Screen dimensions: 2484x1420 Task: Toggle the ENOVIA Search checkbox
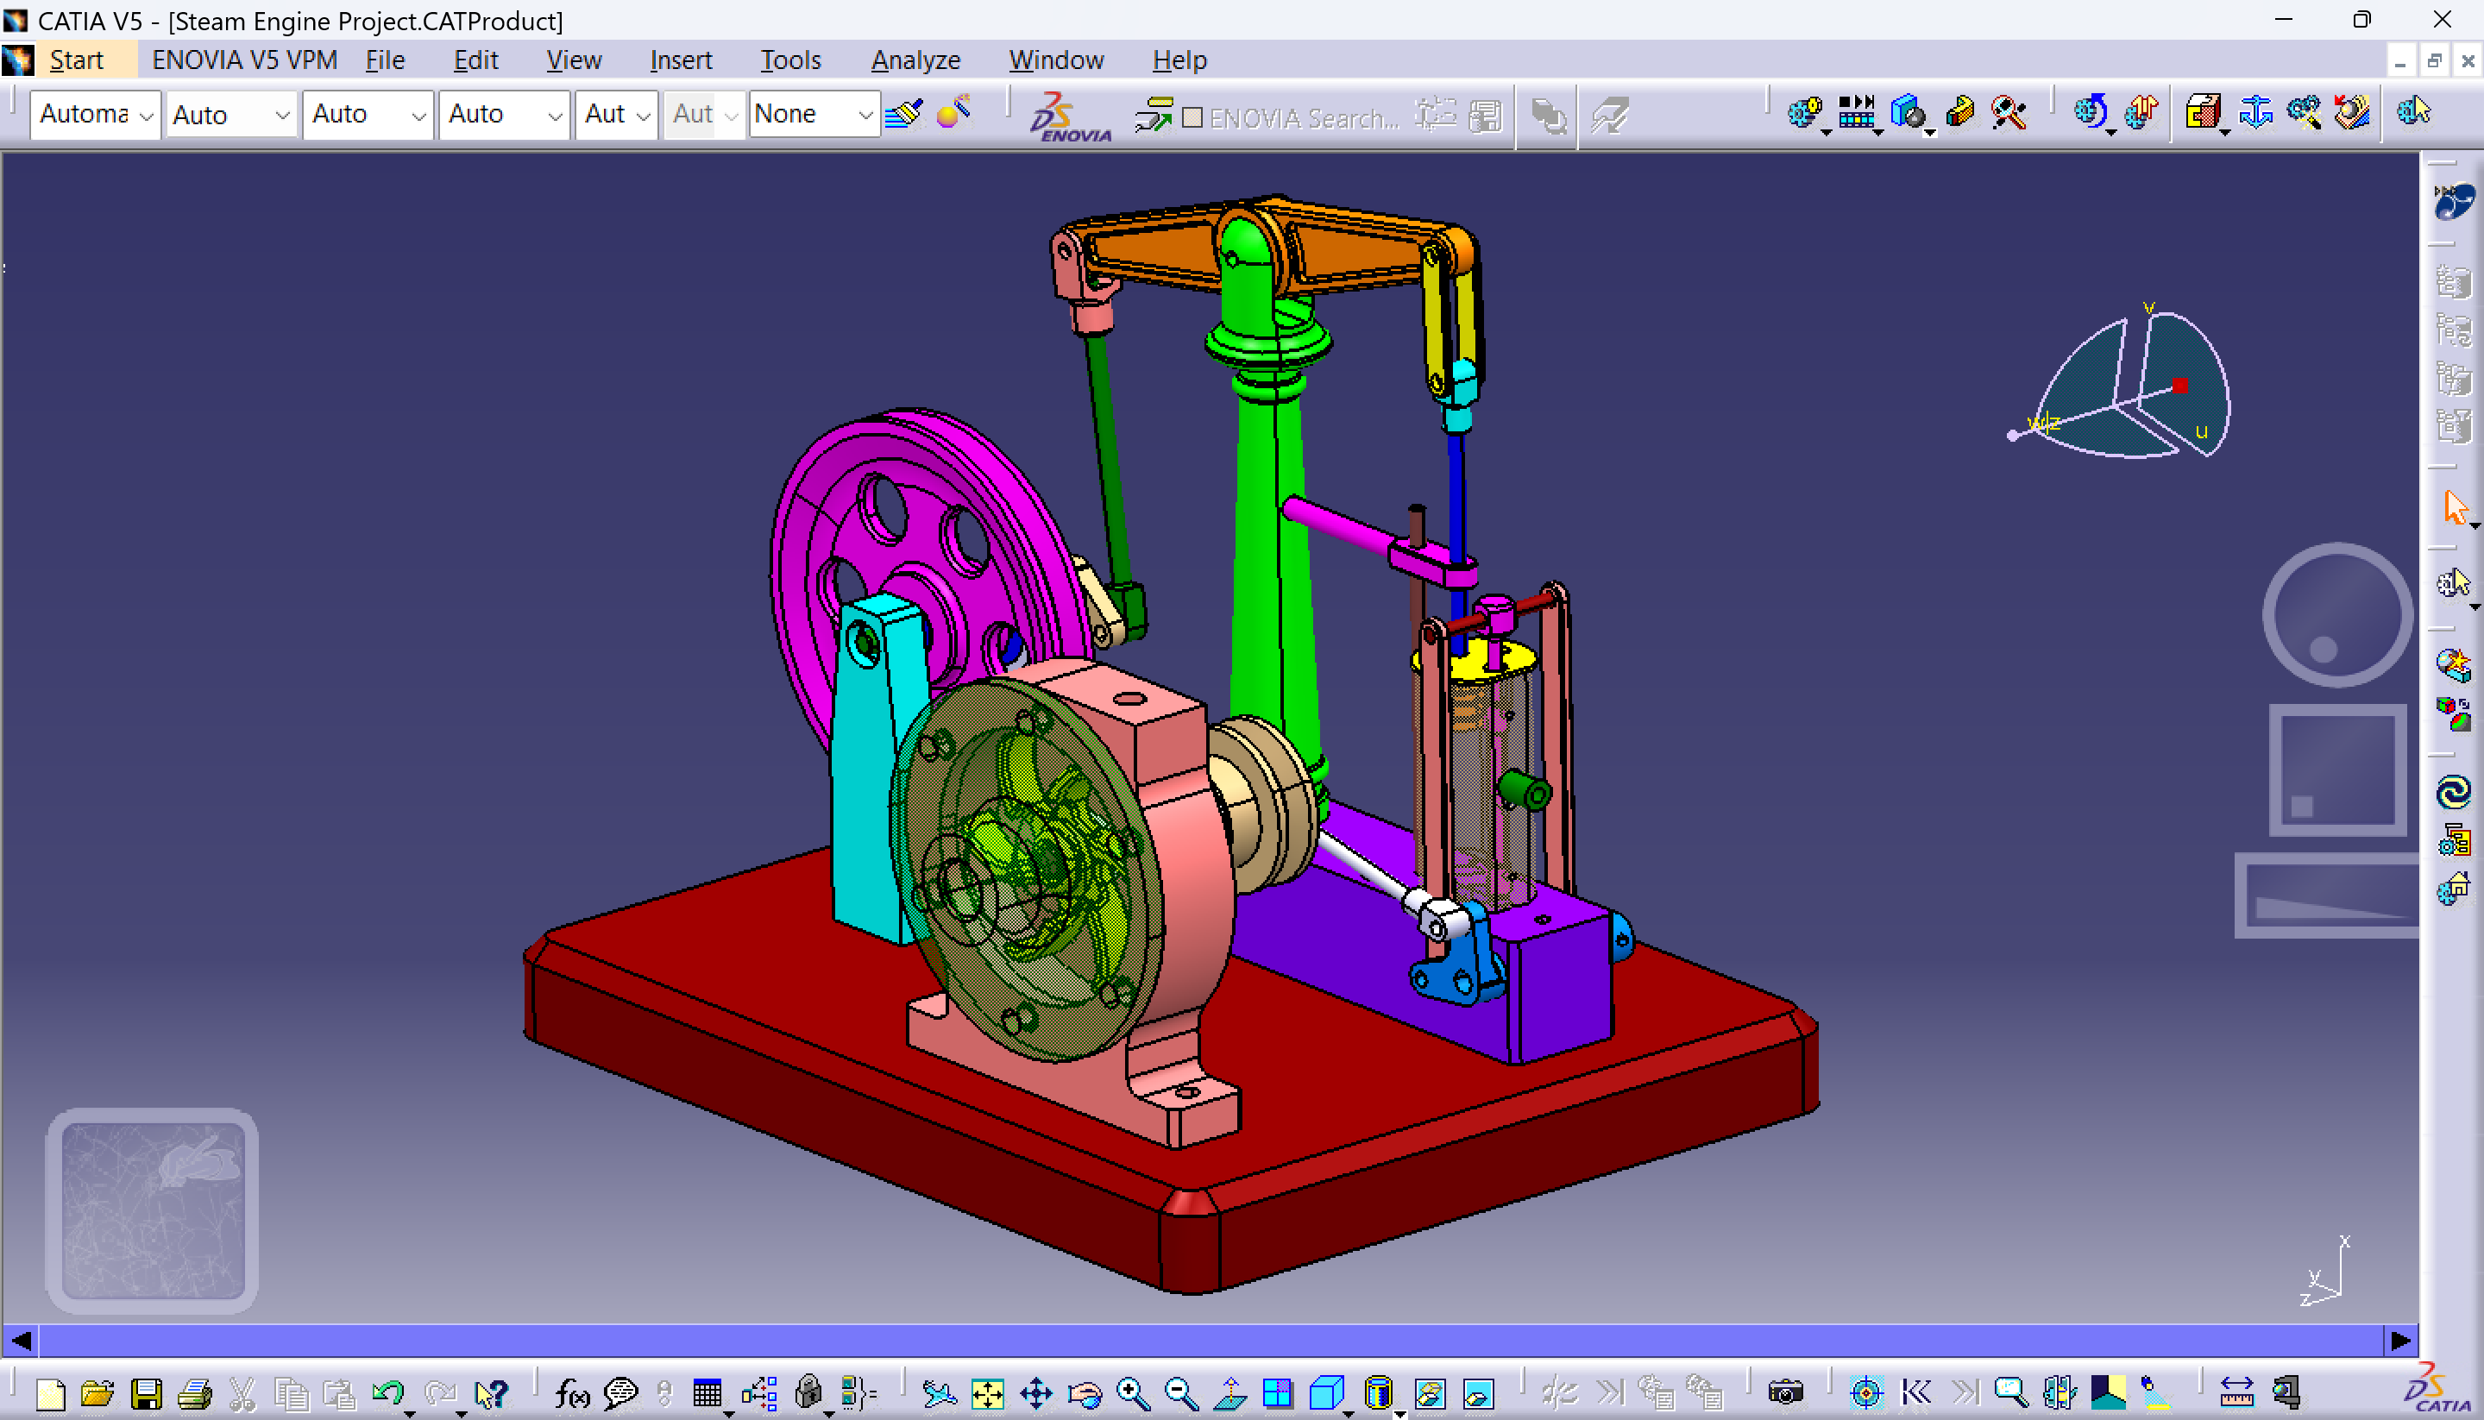coord(1192,118)
